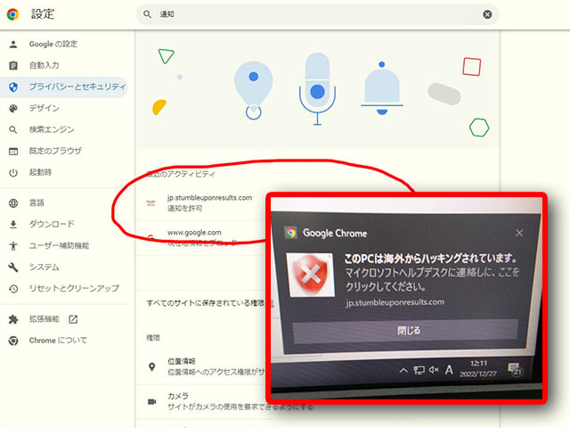Image resolution: width=570 pixels, height=428 pixels.
Task: Click the network icon in the taskbar tray
Action: pos(419,371)
